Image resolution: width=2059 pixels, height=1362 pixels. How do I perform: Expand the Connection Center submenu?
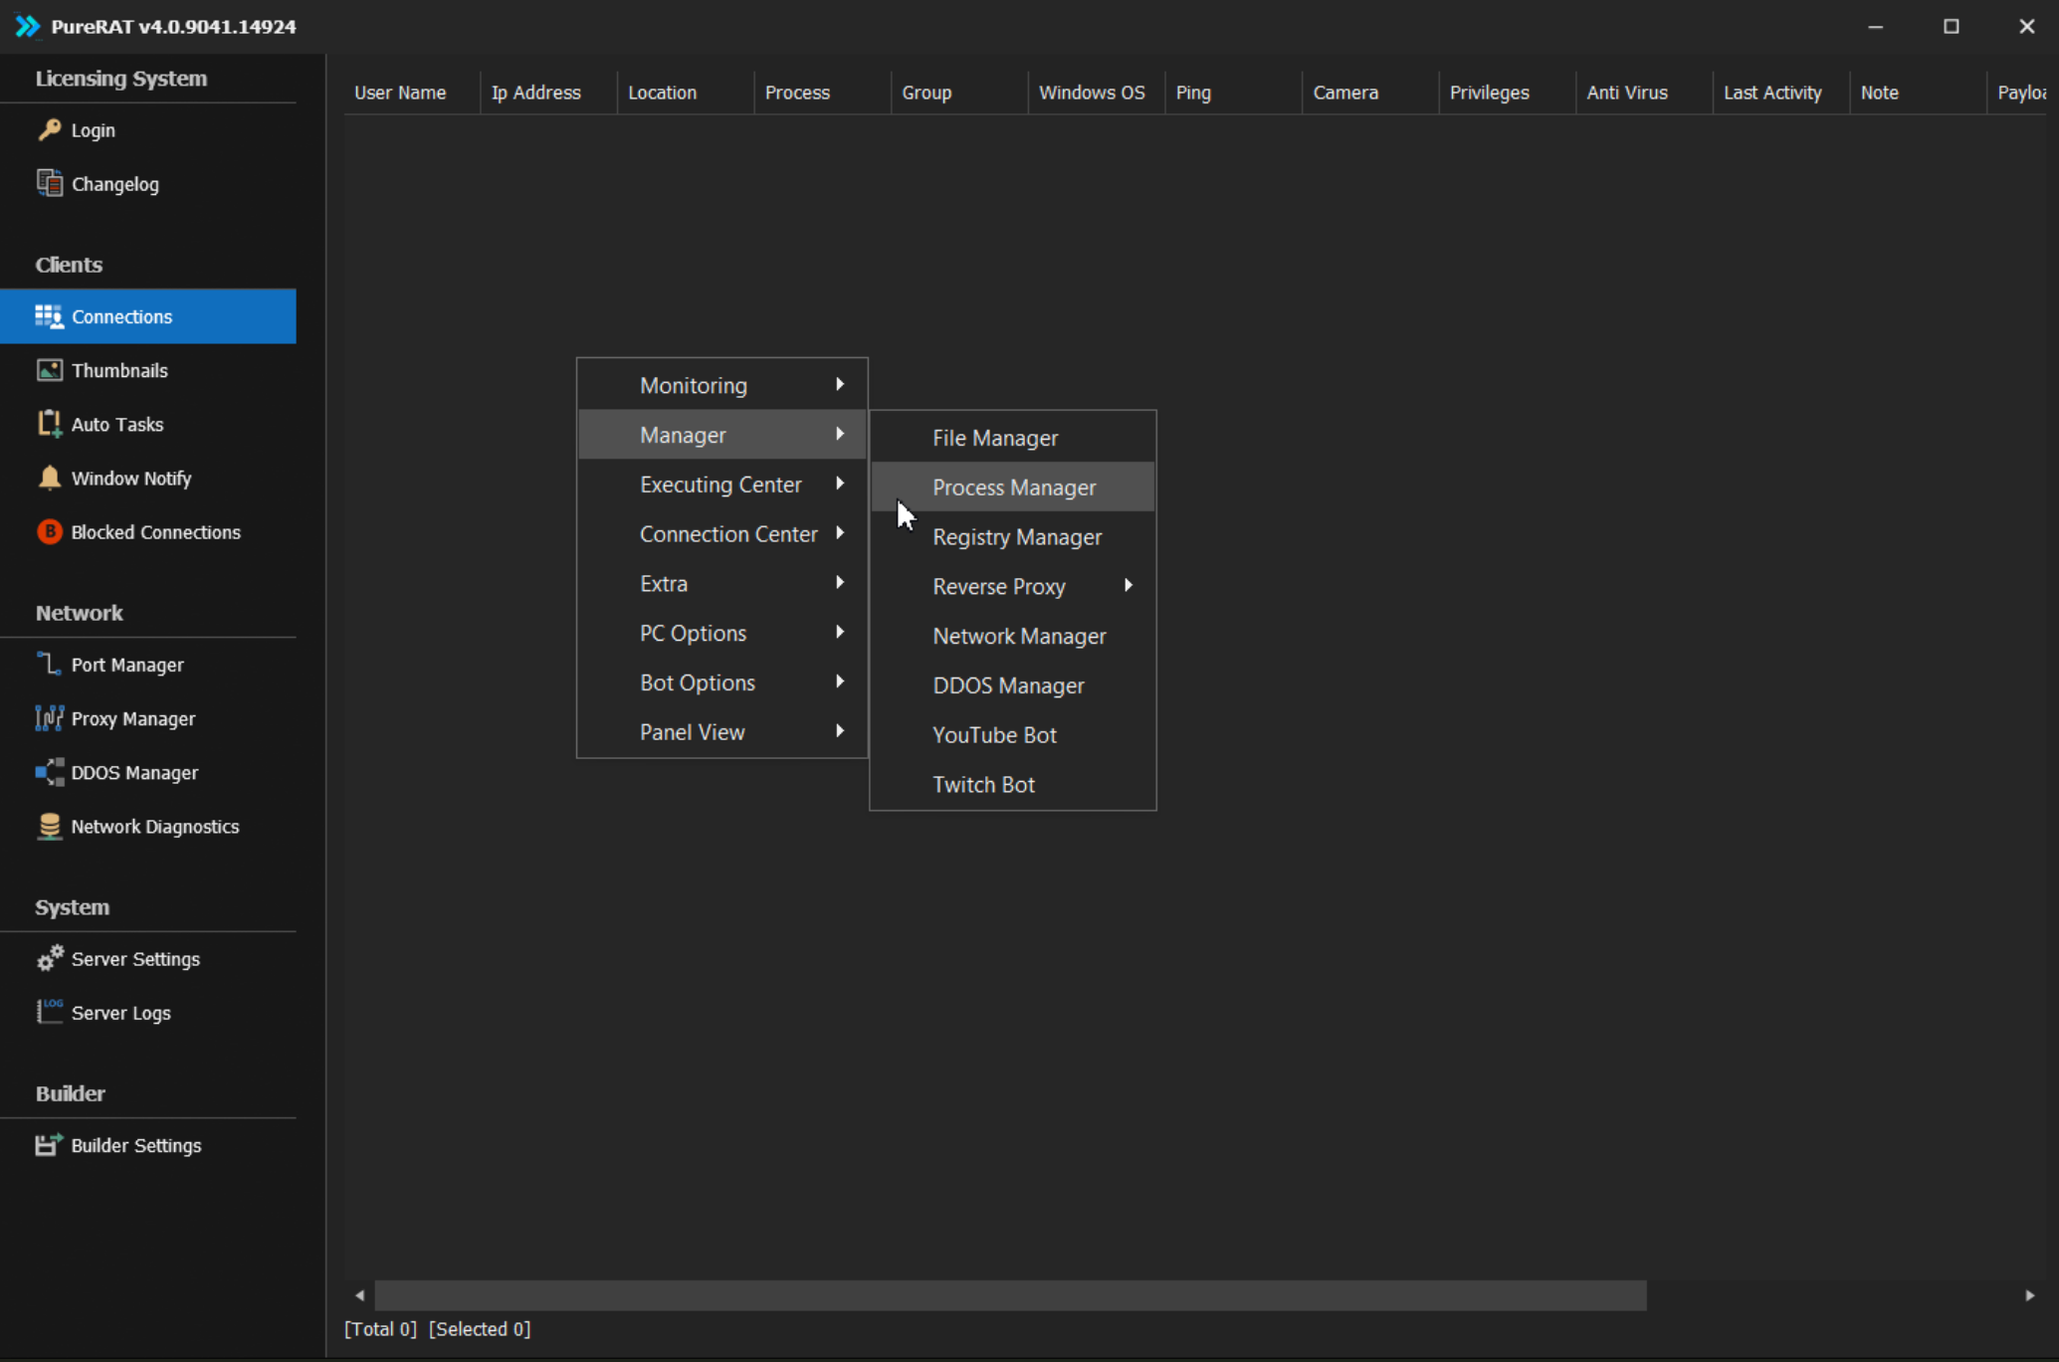[x=721, y=534]
